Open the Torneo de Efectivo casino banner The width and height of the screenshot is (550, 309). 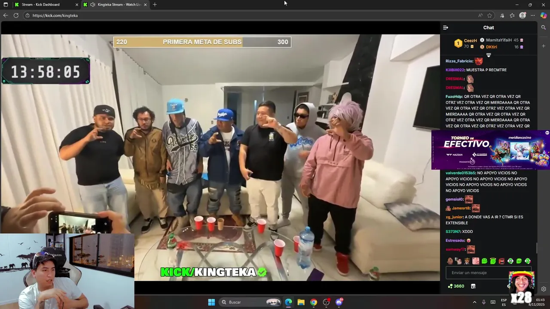click(490, 150)
